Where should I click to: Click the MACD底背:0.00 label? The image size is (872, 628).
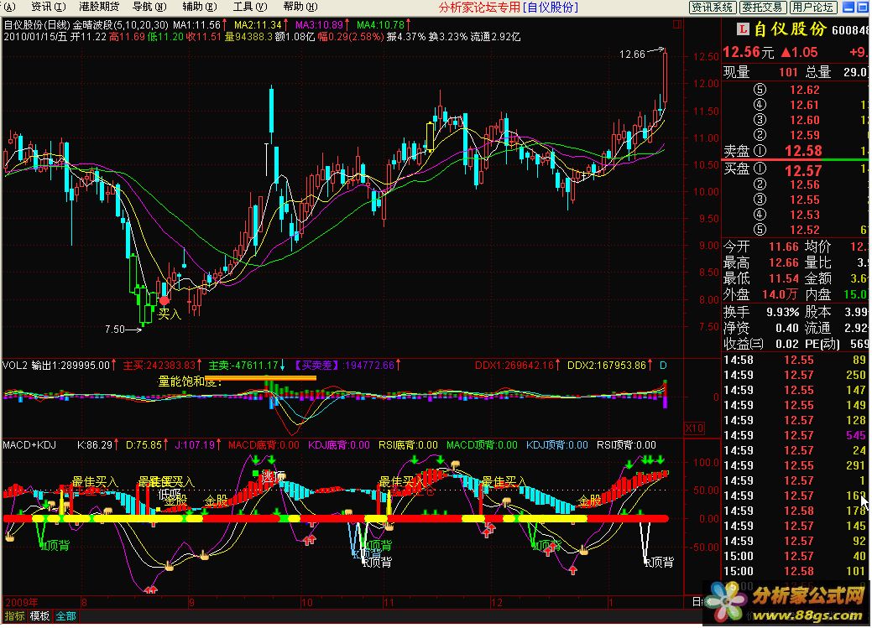264,445
